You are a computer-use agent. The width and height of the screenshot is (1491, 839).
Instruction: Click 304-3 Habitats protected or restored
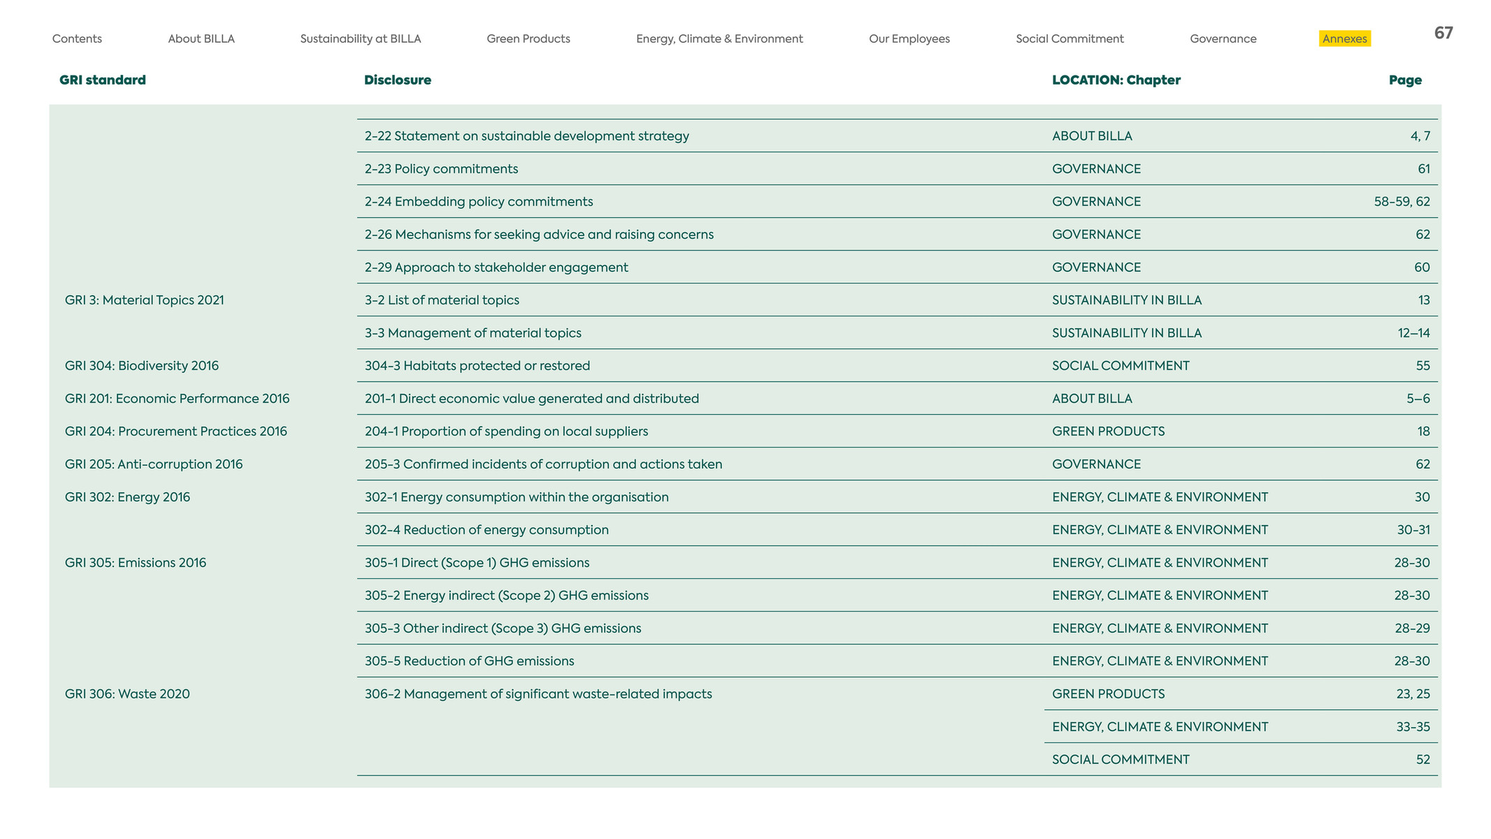click(x=477, y=366)
